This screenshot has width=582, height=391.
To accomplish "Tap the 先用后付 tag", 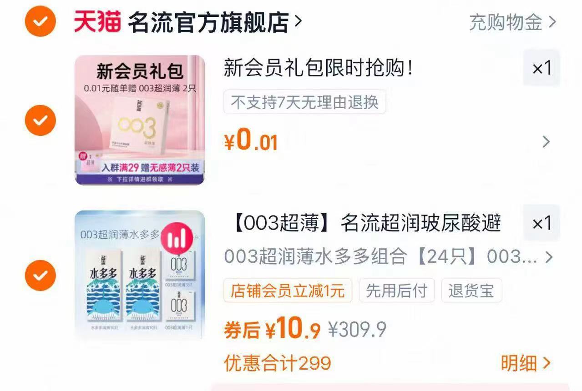I will 396,291.
